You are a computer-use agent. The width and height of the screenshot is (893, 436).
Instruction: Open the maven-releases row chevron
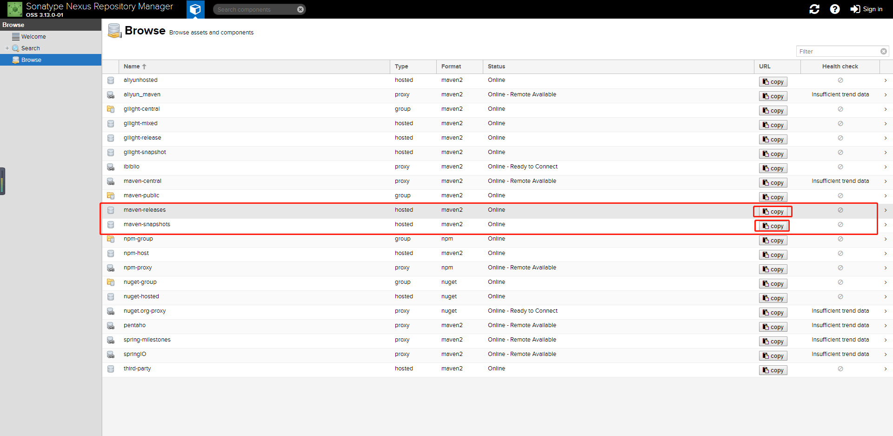(886, 210)
